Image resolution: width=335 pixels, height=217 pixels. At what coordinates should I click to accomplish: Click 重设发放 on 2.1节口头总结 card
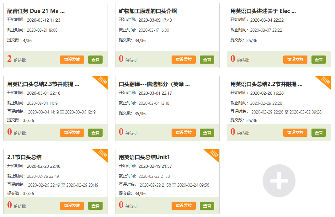coord(72,206)
